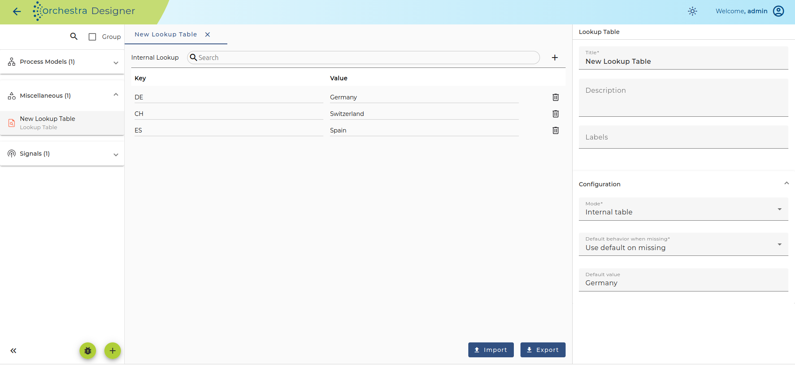Screen dimensions: 795x366
Task: Click the Miscellaneous shapes icon
Action: click(12, 96)
